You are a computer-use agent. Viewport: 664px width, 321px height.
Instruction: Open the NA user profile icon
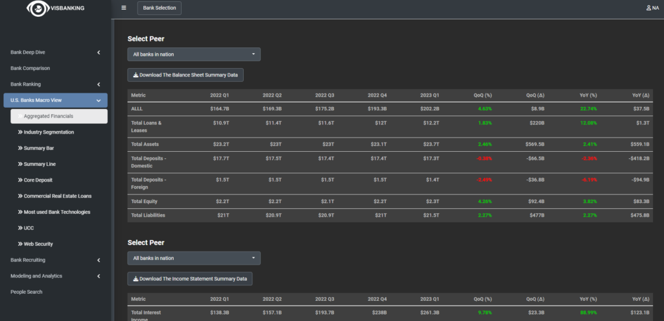(x=649, y=8)
